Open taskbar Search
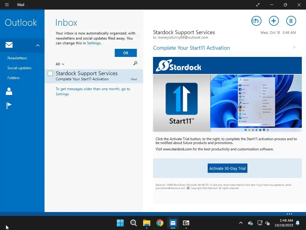The image size is (306, 230). 134,223
